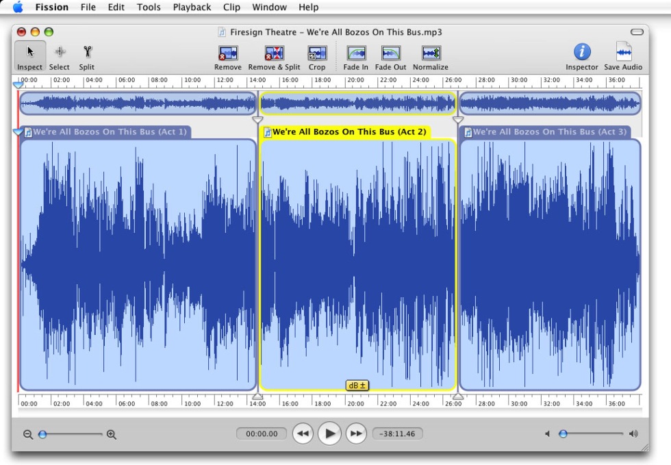Click the fast forward button

pyautogui.click(x=355, y=433)
